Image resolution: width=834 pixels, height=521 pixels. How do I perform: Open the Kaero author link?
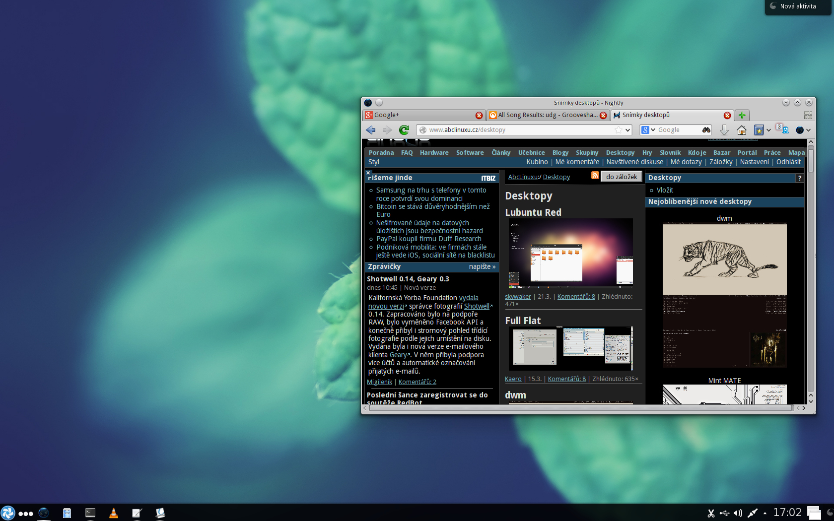tap(513, 379)
